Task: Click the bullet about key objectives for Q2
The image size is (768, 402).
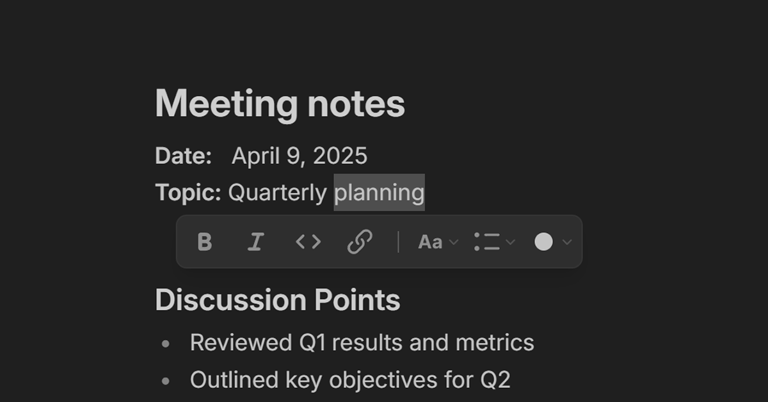Action: pyautogui.click(x=351, y=379)
